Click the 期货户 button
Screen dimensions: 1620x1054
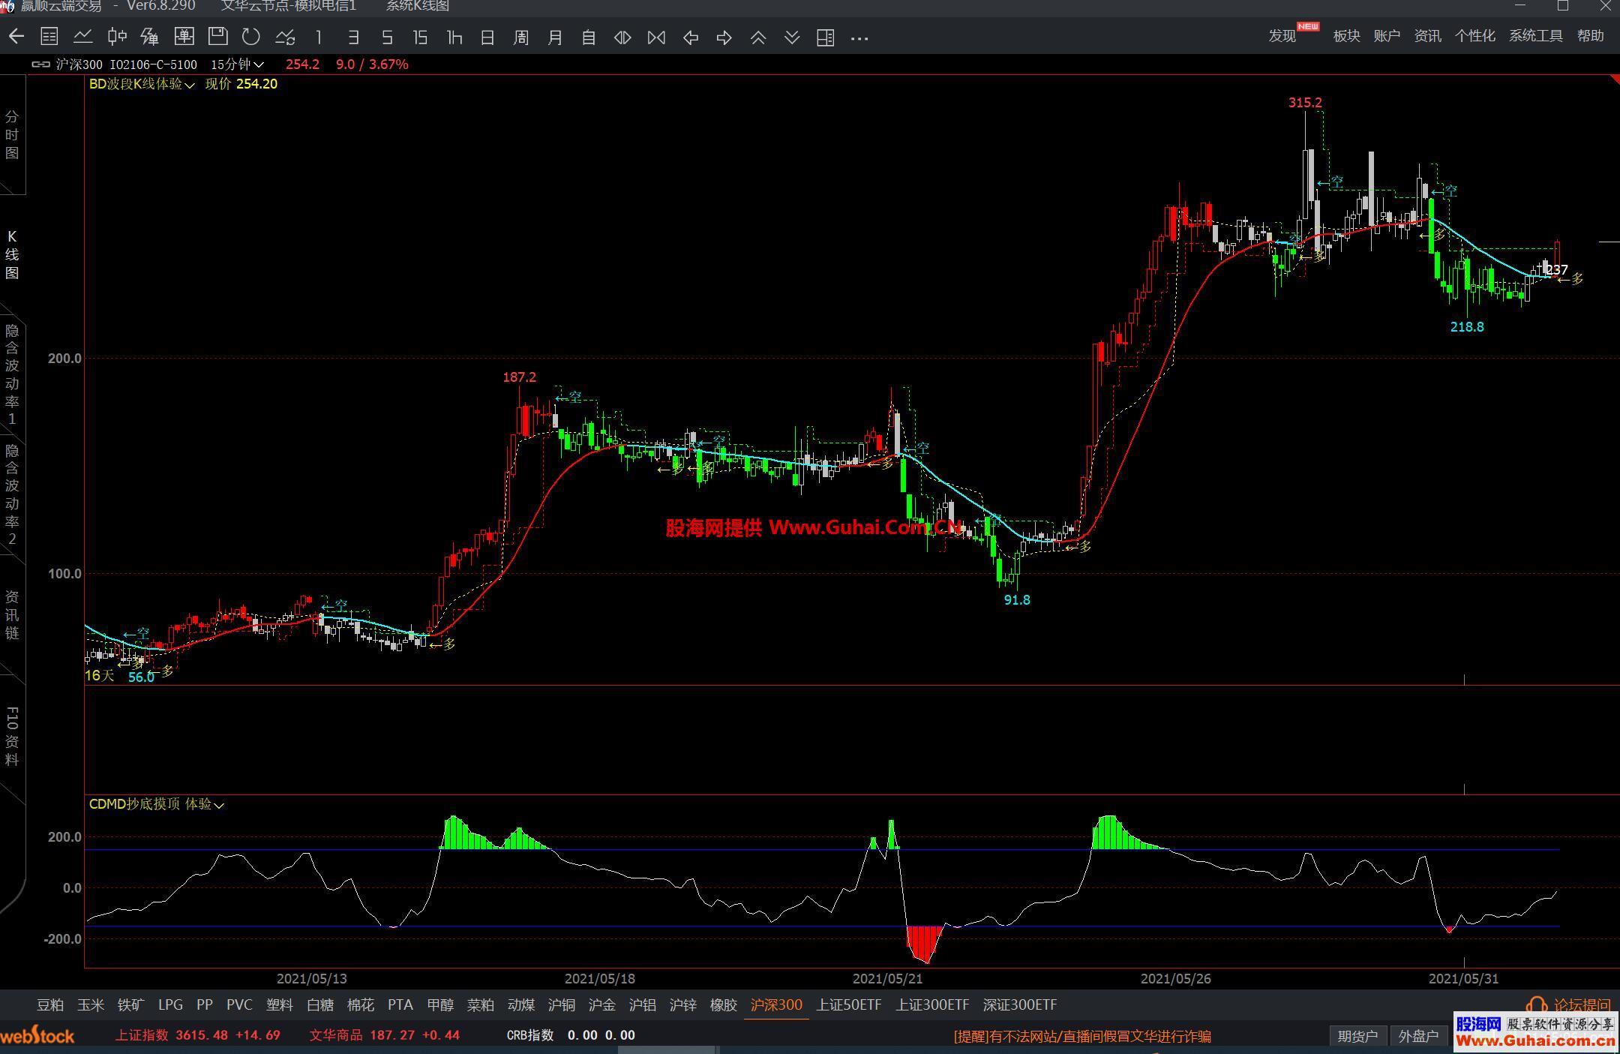pos(1357,1036)
